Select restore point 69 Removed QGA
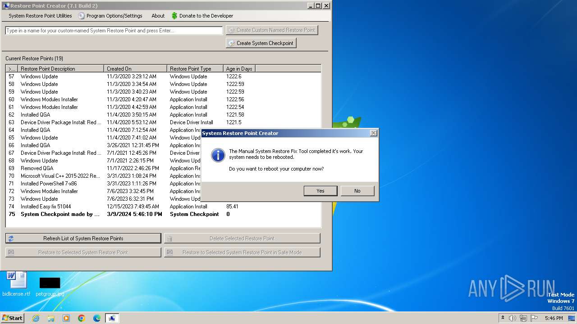Viewport: 577px width, 324px height. point(104,168)
